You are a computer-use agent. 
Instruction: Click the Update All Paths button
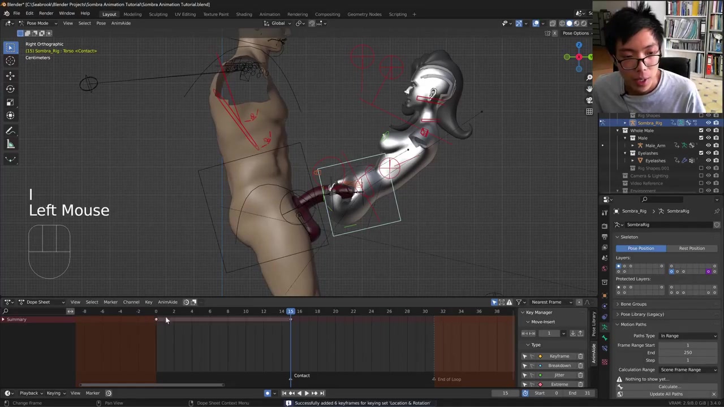[x=666, y=394]
